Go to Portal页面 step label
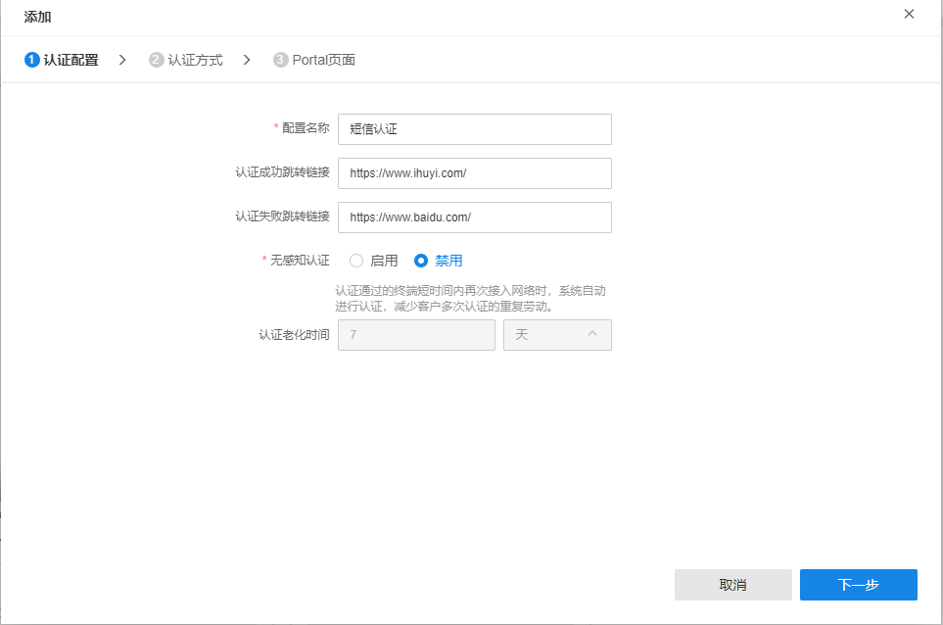Image resolution: width=943 pixels, height=625 pixels. coord(323,60)
